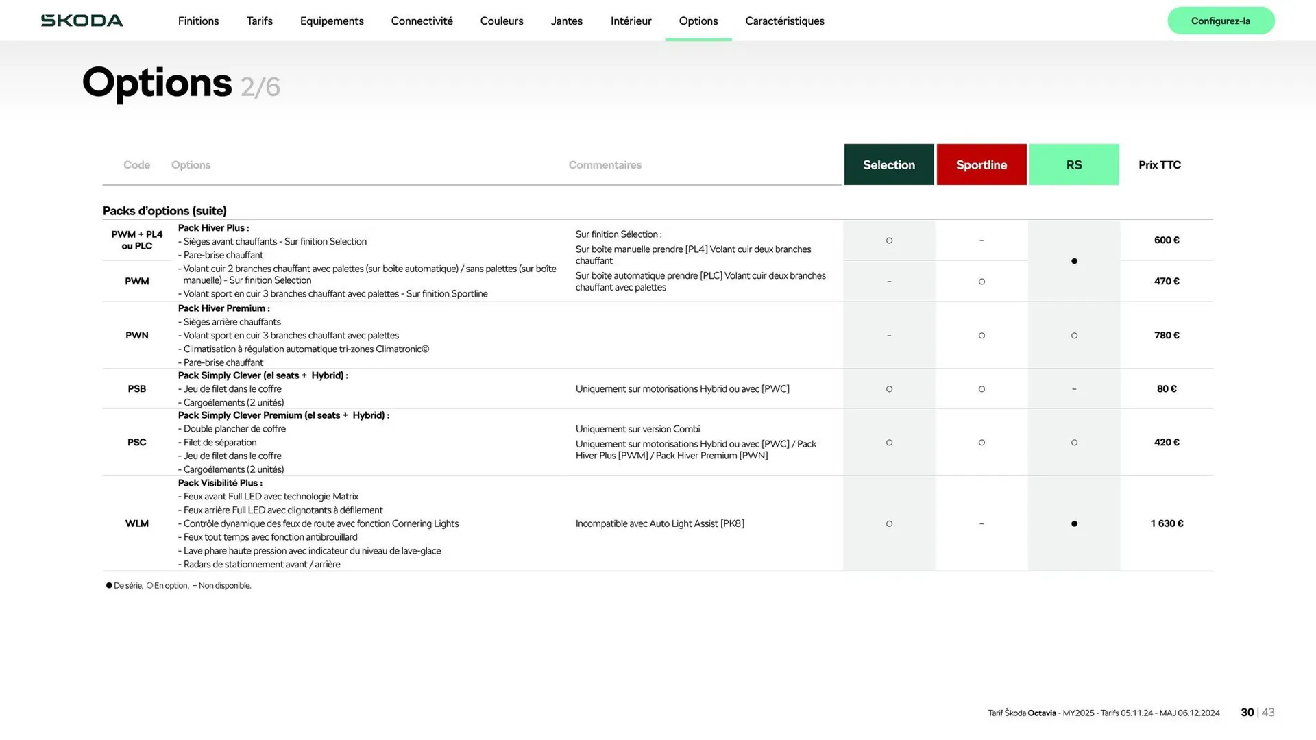Click the dark green Selection header
Image resolution: width=1316 pixels, height=740 pixels.
click(888, 164)
